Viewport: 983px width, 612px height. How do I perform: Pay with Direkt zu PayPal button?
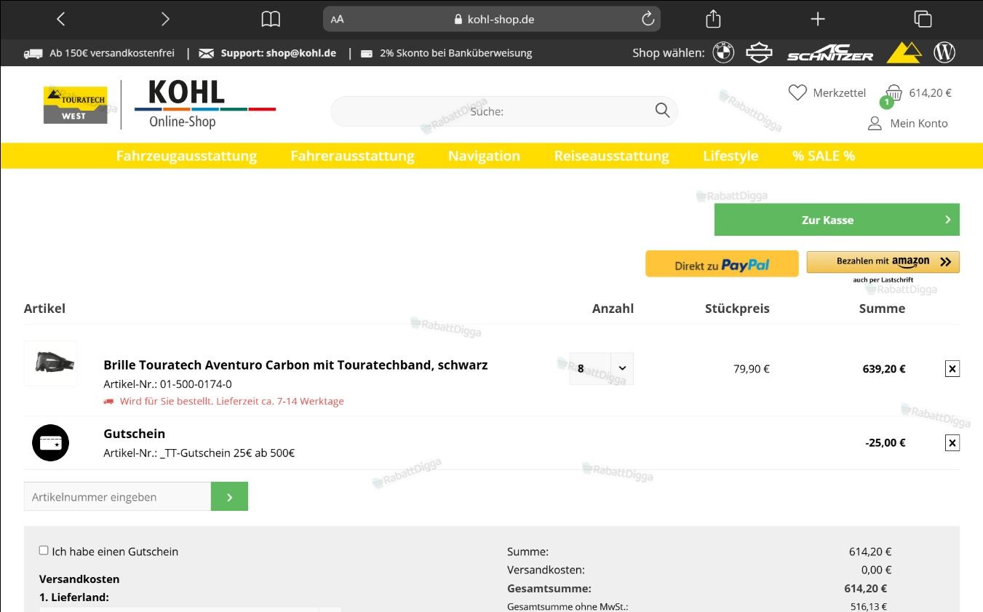pos(722,264)
